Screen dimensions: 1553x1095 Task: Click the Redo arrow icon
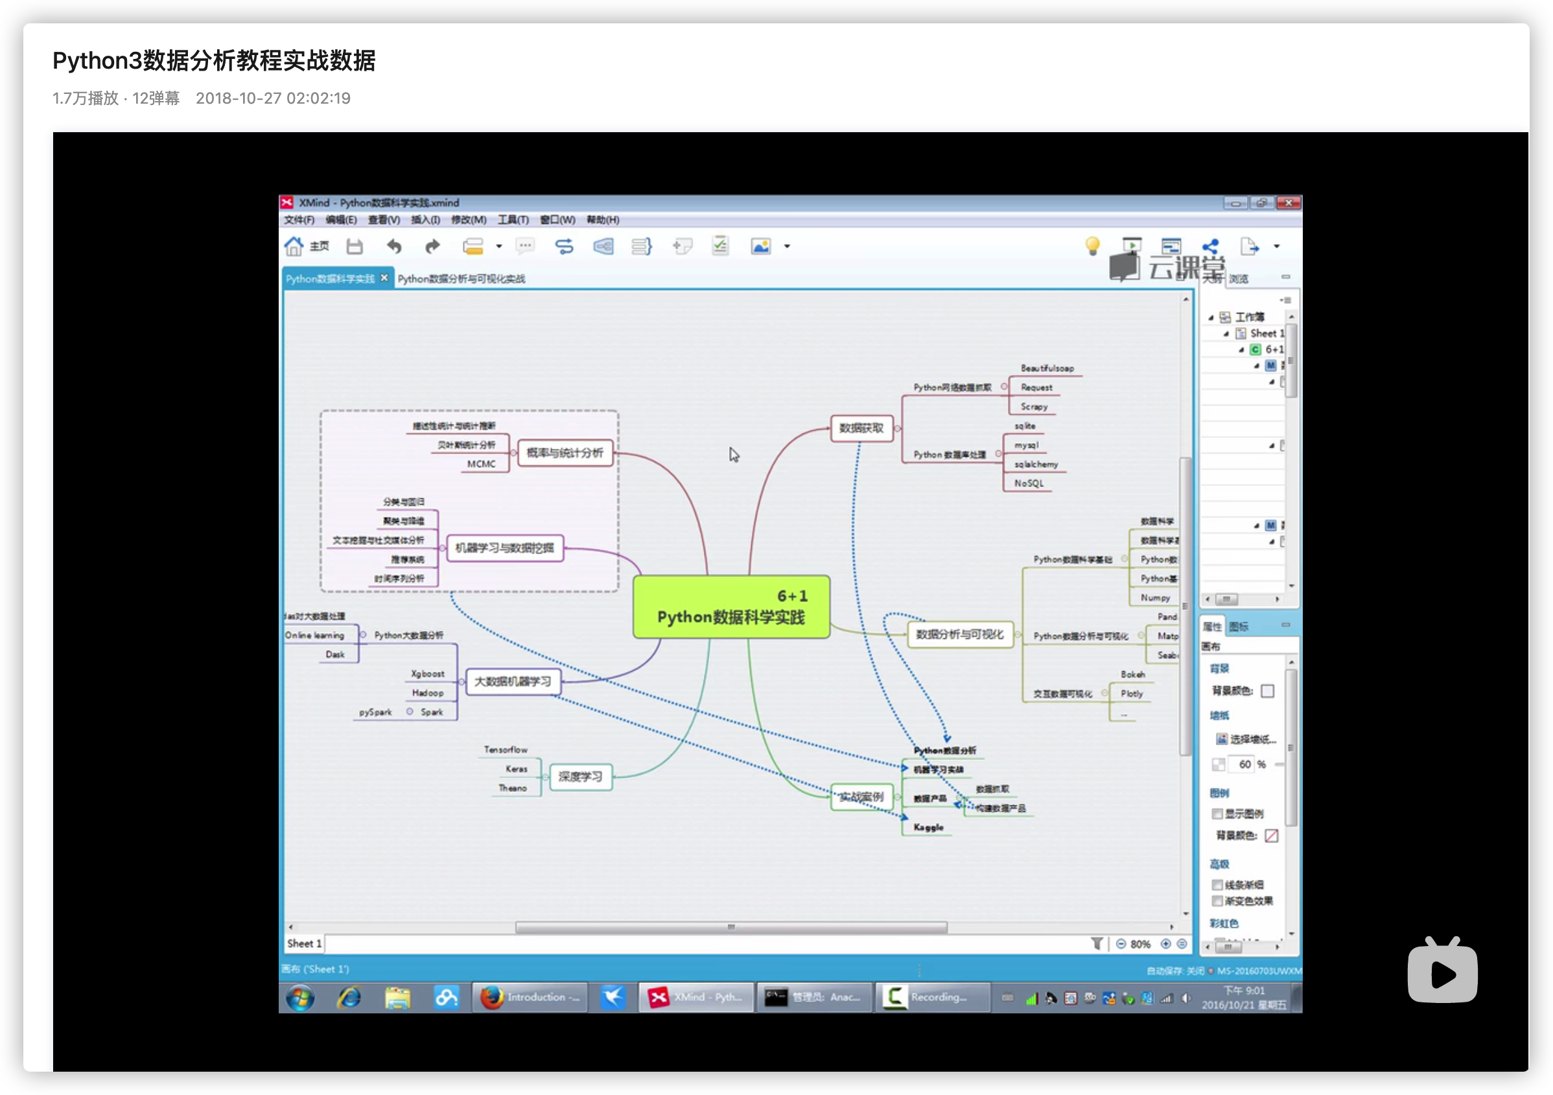[432, 247]
